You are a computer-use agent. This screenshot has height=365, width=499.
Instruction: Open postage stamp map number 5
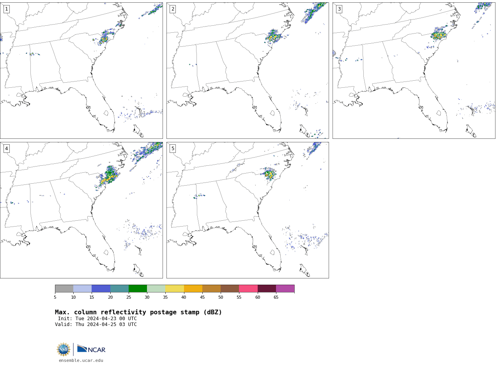click(248, 210)
